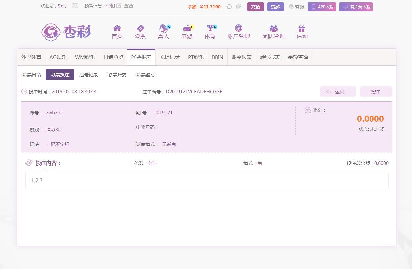Click the 提款 withdraw button
Image resolution: width=412 pixels, height=269 pixels.
[275, 7]
